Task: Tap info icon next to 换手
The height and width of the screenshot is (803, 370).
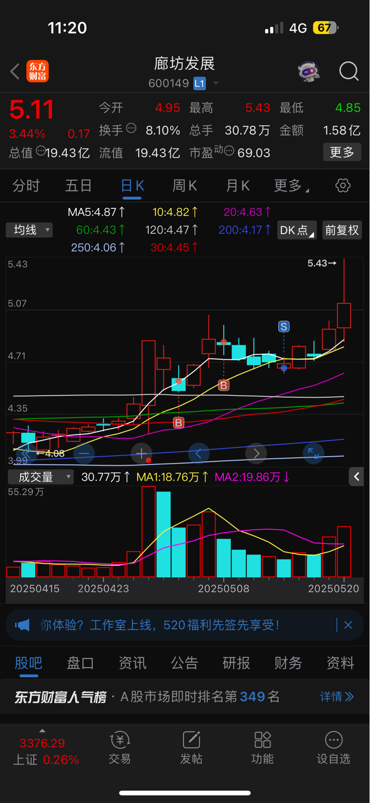Action: (131, 128)
